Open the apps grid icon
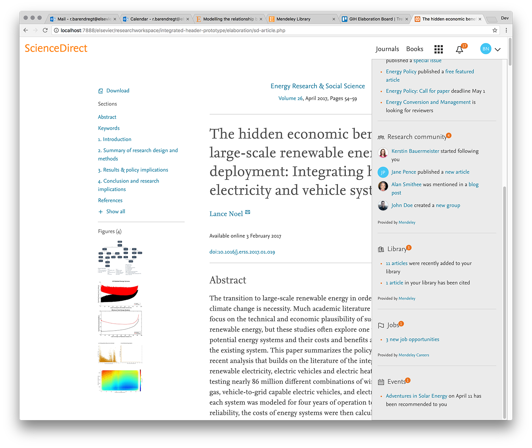The width and height of the screenshot is (532, 448). pos(439,49)
